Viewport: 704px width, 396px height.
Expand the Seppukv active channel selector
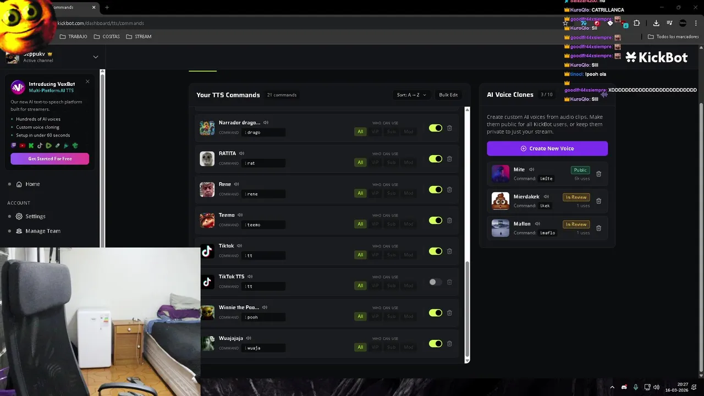tap(95, 57)
